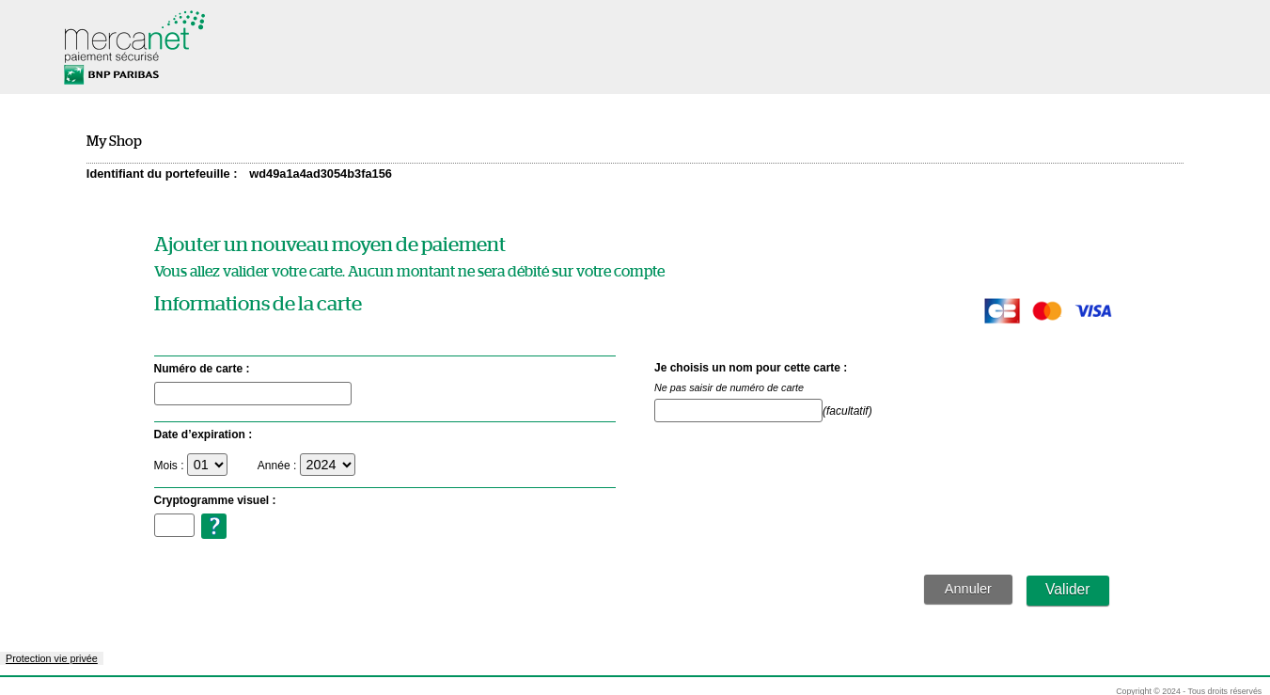Click the CB card brand icon
Image resolution: width=1270 pixels, height=695 pixels.
1001,311
